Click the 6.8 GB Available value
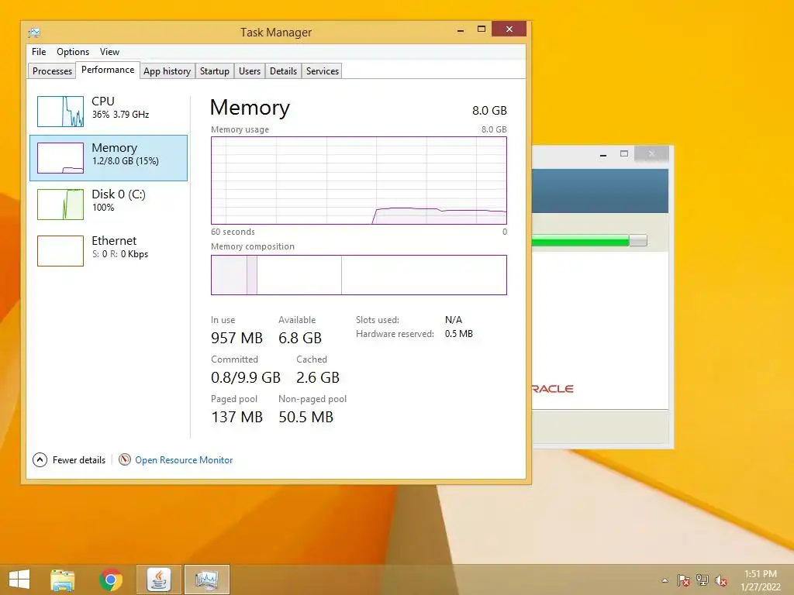The height and width of the screenshot is (595, 794). (x=300, y=338)
